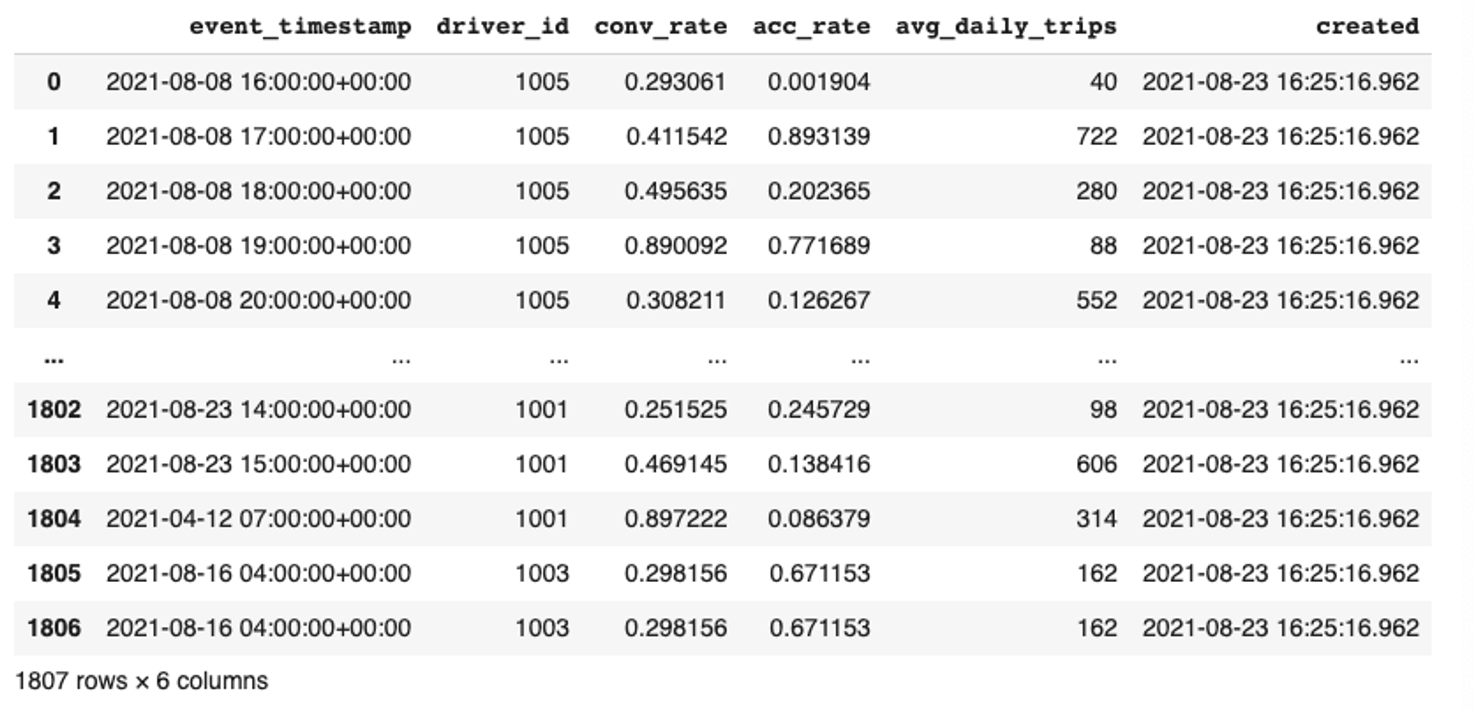The width and height of the screenshot is (1474, 710).
Task: Click the conv_rate value 0.890092
Action: 675,245
